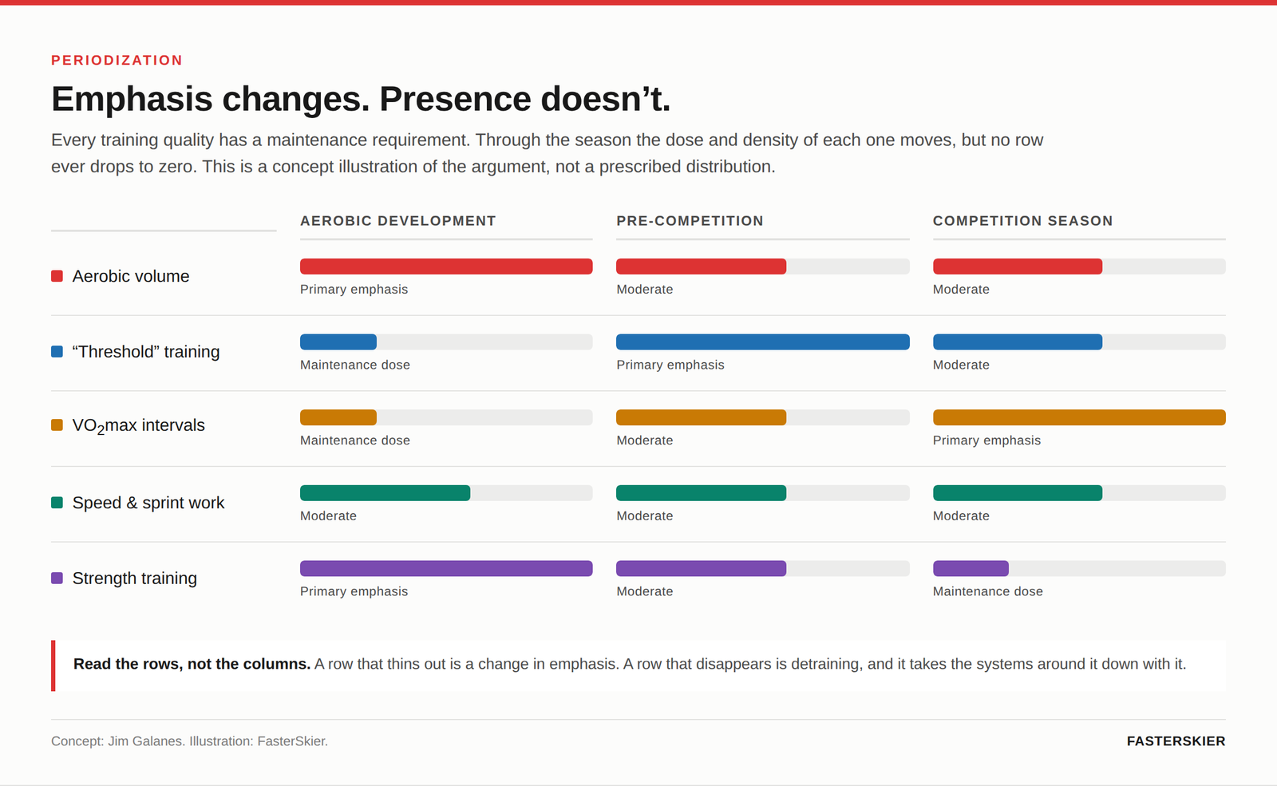The height and width of the screenshot is (786, 1277).
Task: Click the Concept: Jim Galanes credit line
Action: click(189, 741)
